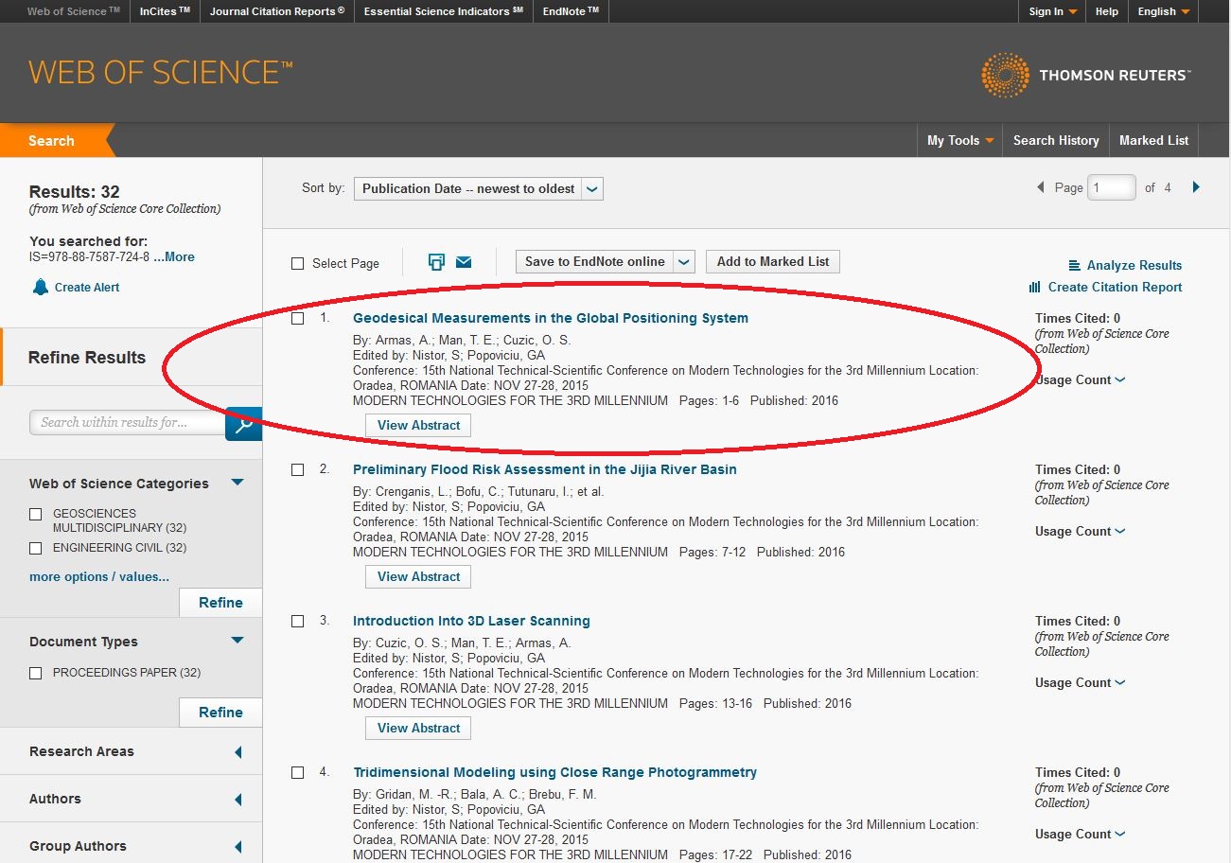Tick the GEOSCIENCES MULTIDISCIPLINARY checkbox
The image size is (1231, 863).
tap(36, 514)
